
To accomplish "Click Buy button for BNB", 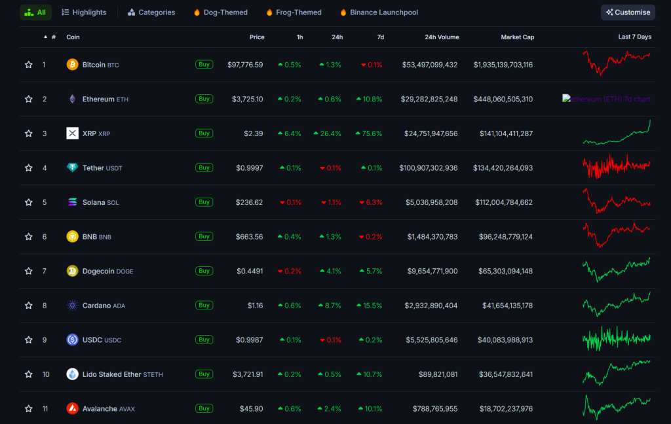I will [204, 236].
